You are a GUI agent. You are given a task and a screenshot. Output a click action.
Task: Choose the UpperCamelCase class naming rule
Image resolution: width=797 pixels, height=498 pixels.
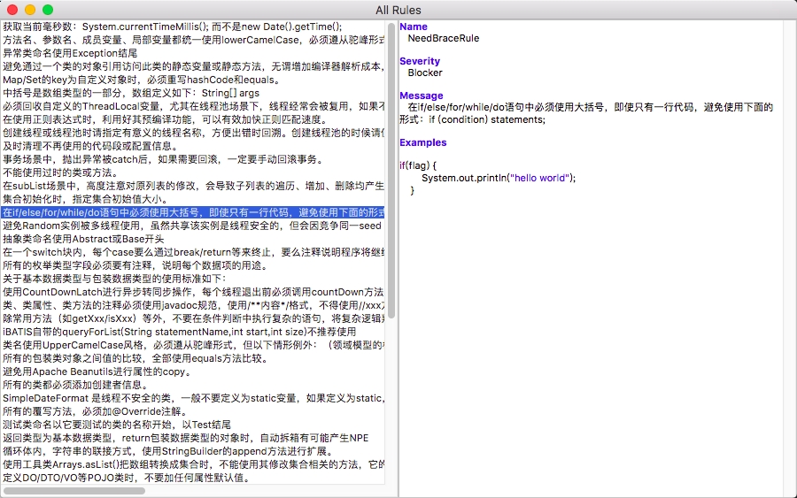[x=177, y=346]
